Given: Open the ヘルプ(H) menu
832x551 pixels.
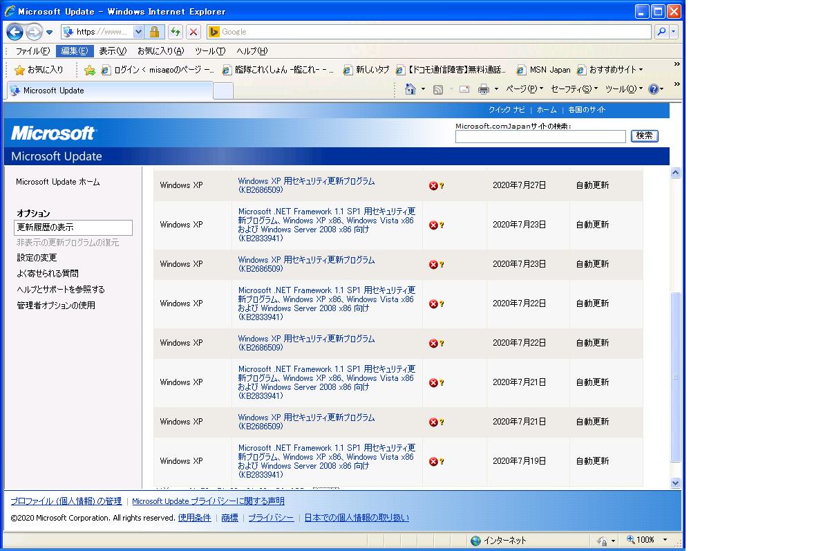Looking at the screenshot, I should 252,51.
